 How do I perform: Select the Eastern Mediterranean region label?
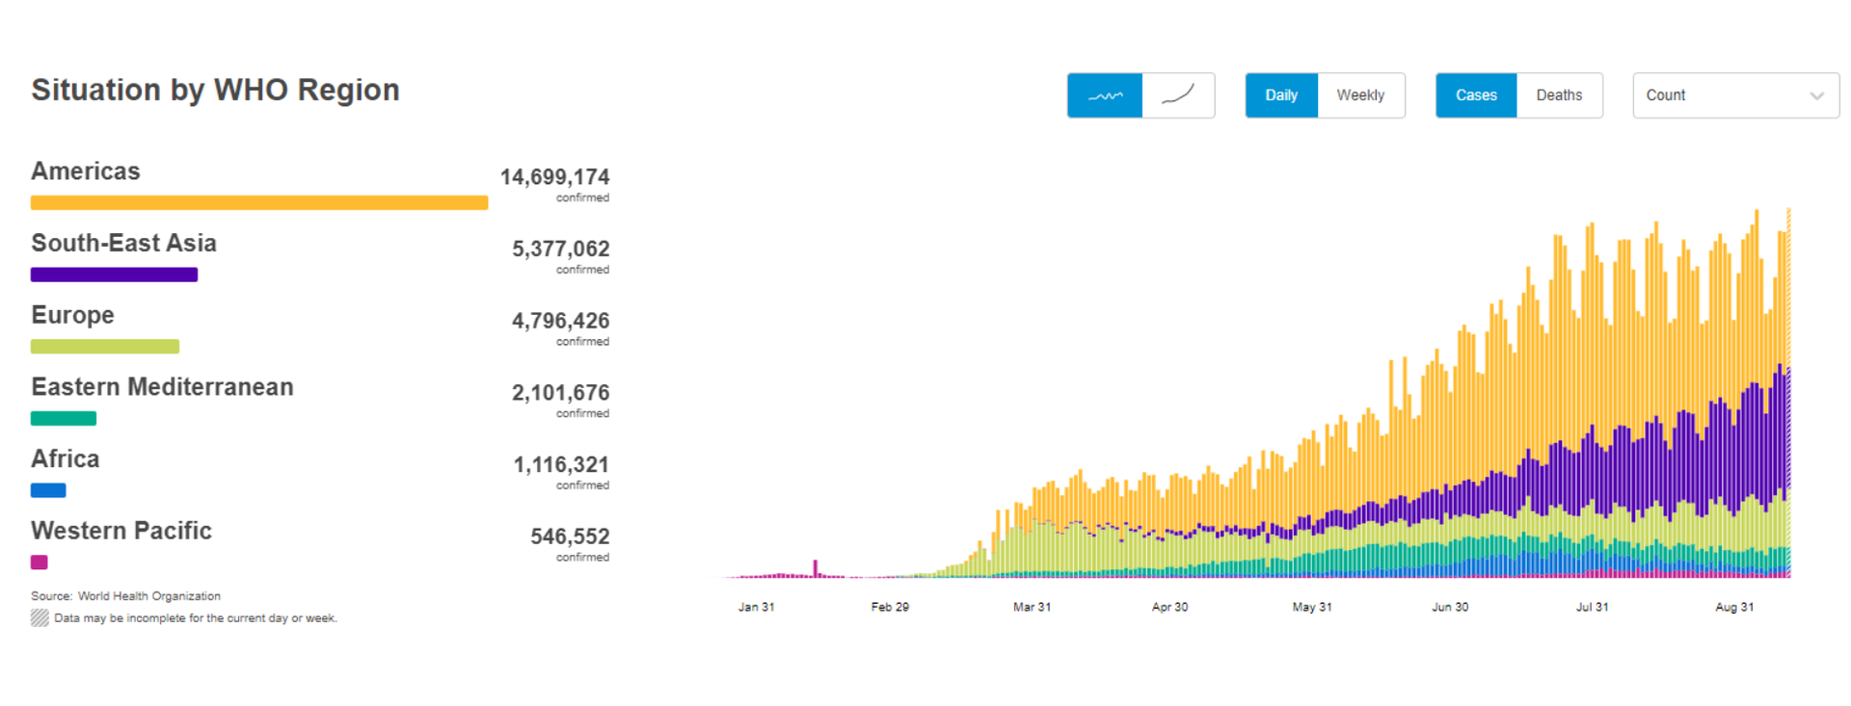162,387
